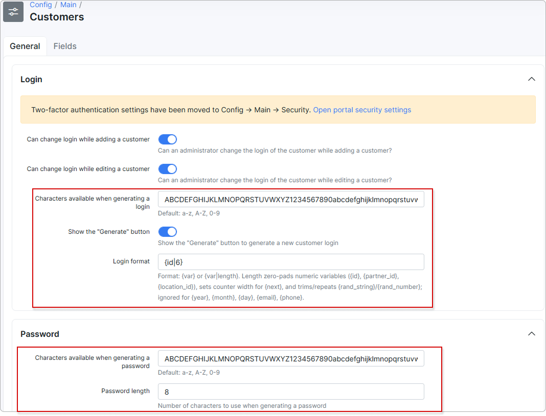This screenshot has height=416, width=546.
Task: Click the Password section heading
Action: pyautogui.click(x=40, y=334)
